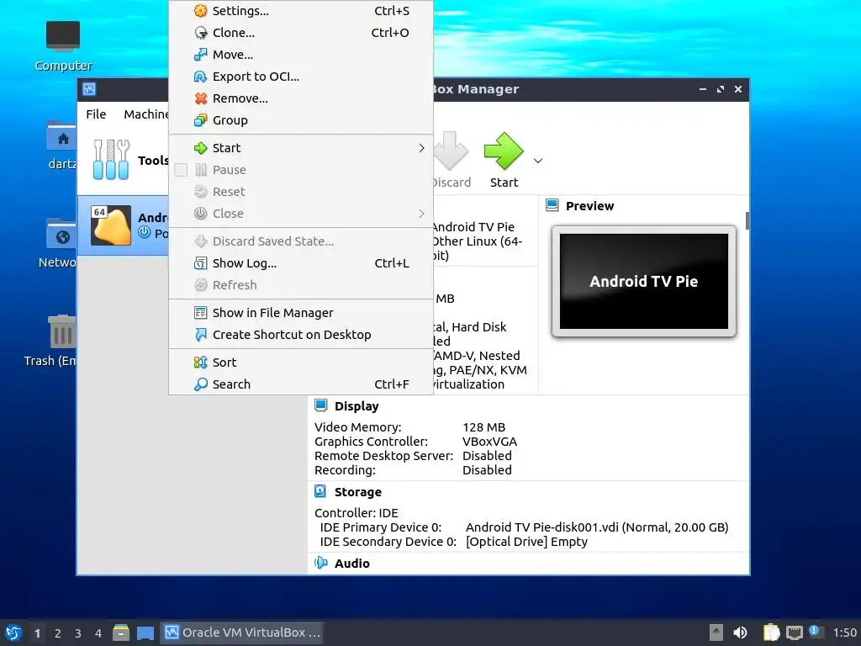861x646 pixels.
Task: Click the orange gear Settings icon
Action: tap(200, 10)
